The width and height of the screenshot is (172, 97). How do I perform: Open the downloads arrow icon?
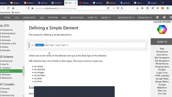coord(137,8)
